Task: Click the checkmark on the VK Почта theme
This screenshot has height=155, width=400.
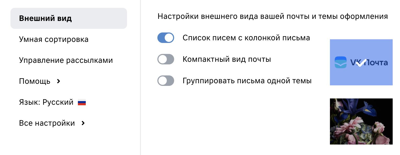Action: 361,63
